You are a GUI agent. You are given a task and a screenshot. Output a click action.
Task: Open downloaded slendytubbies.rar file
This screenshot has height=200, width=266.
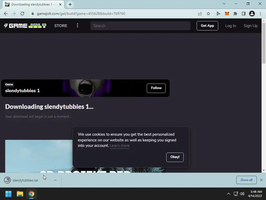point(25,180)
